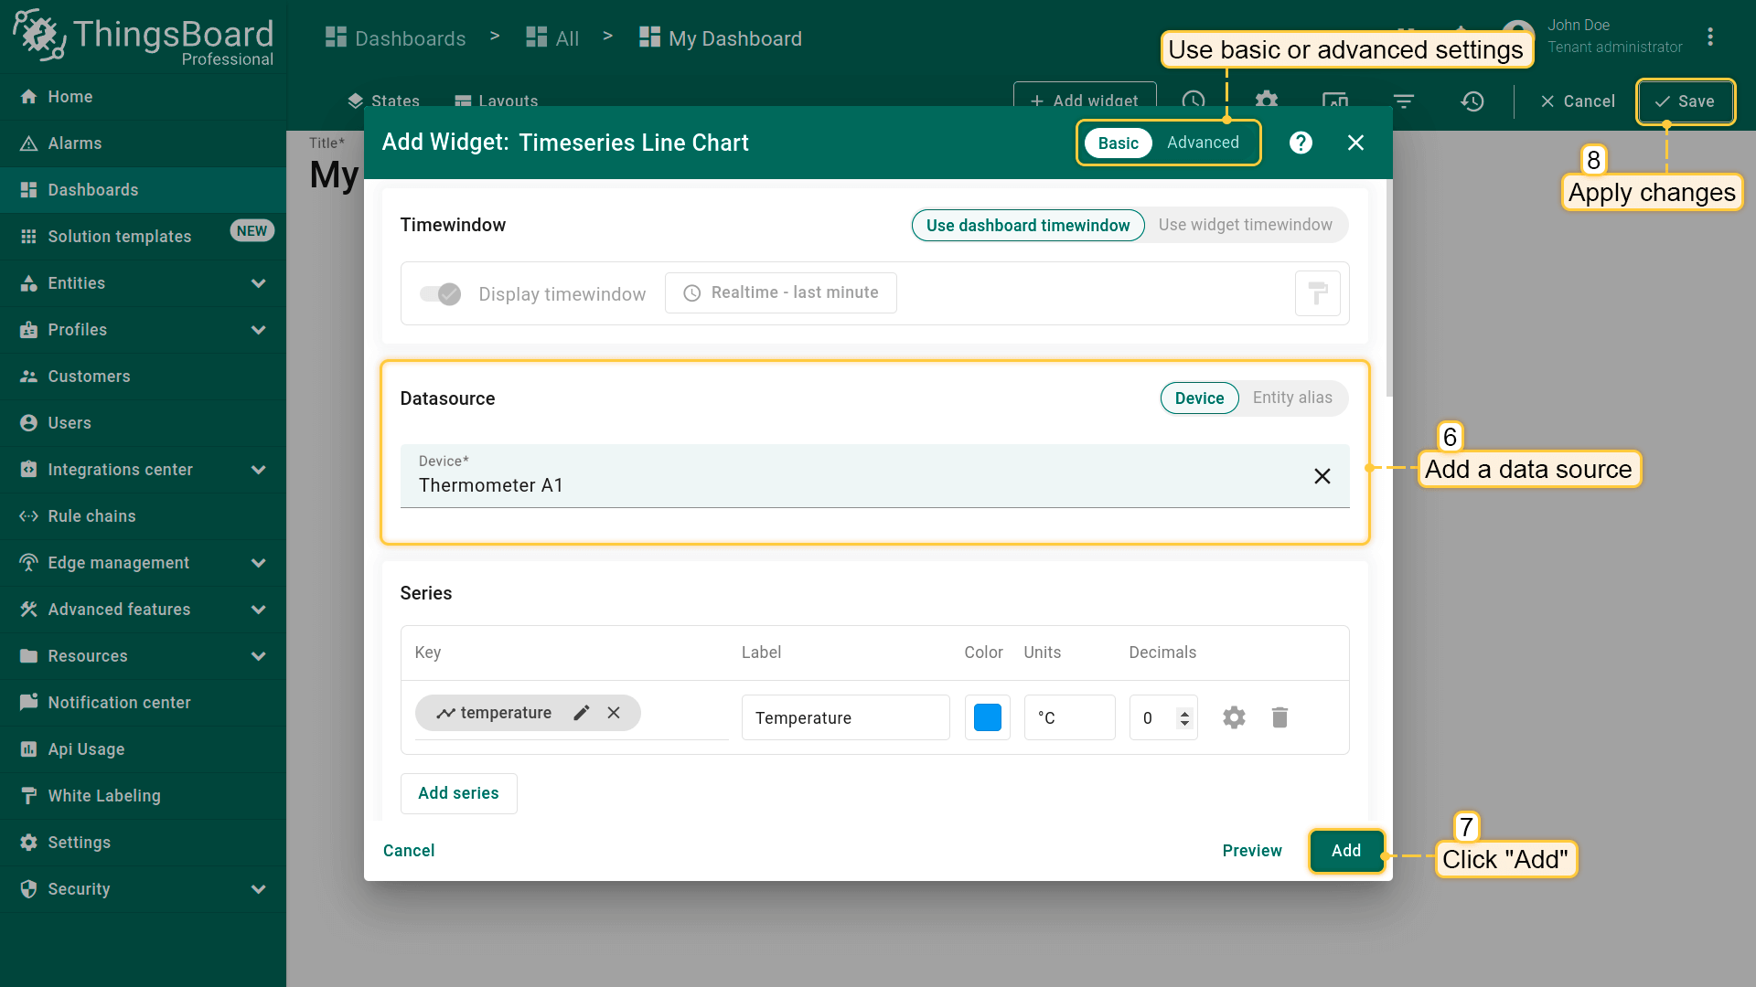This screenshot has height=987, width=1756.
Task: Go to Alarms page
Action: [x=75, y=143]
